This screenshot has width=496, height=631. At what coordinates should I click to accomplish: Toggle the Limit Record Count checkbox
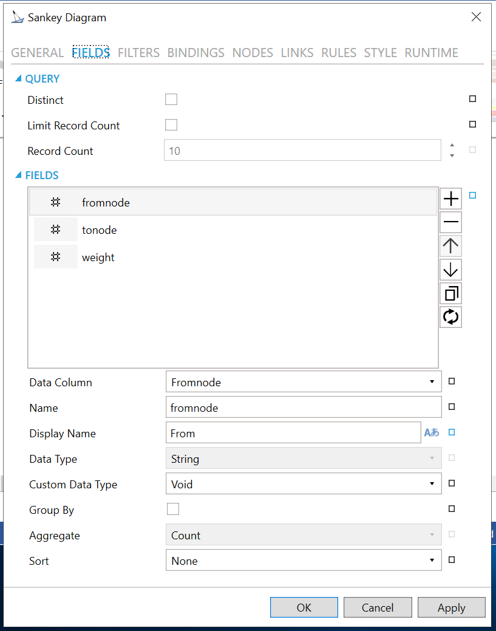click(x=171, y=125)
